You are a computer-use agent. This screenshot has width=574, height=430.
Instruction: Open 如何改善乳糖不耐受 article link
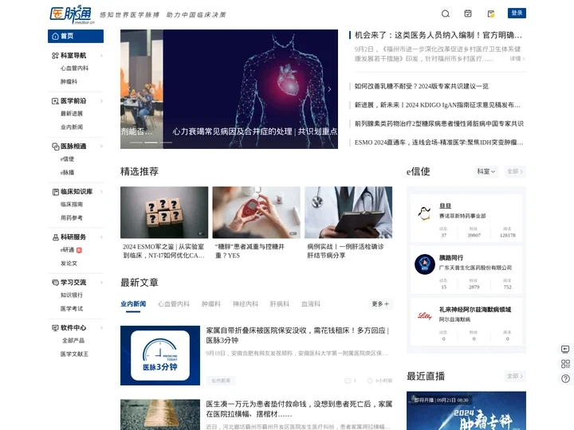pyautogui.click(x=422, y=86)
